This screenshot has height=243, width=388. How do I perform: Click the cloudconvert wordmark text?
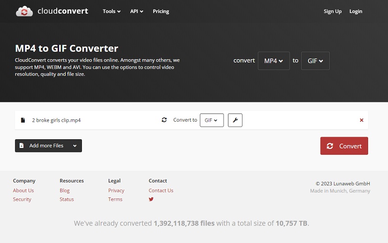[x=63, y=11]
